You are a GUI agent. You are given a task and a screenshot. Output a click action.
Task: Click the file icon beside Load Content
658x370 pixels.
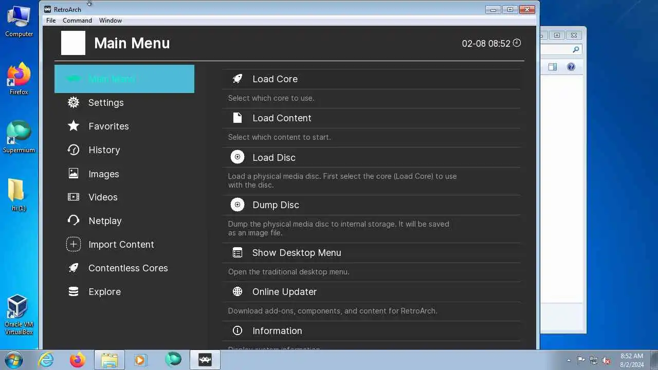[237, 118]
